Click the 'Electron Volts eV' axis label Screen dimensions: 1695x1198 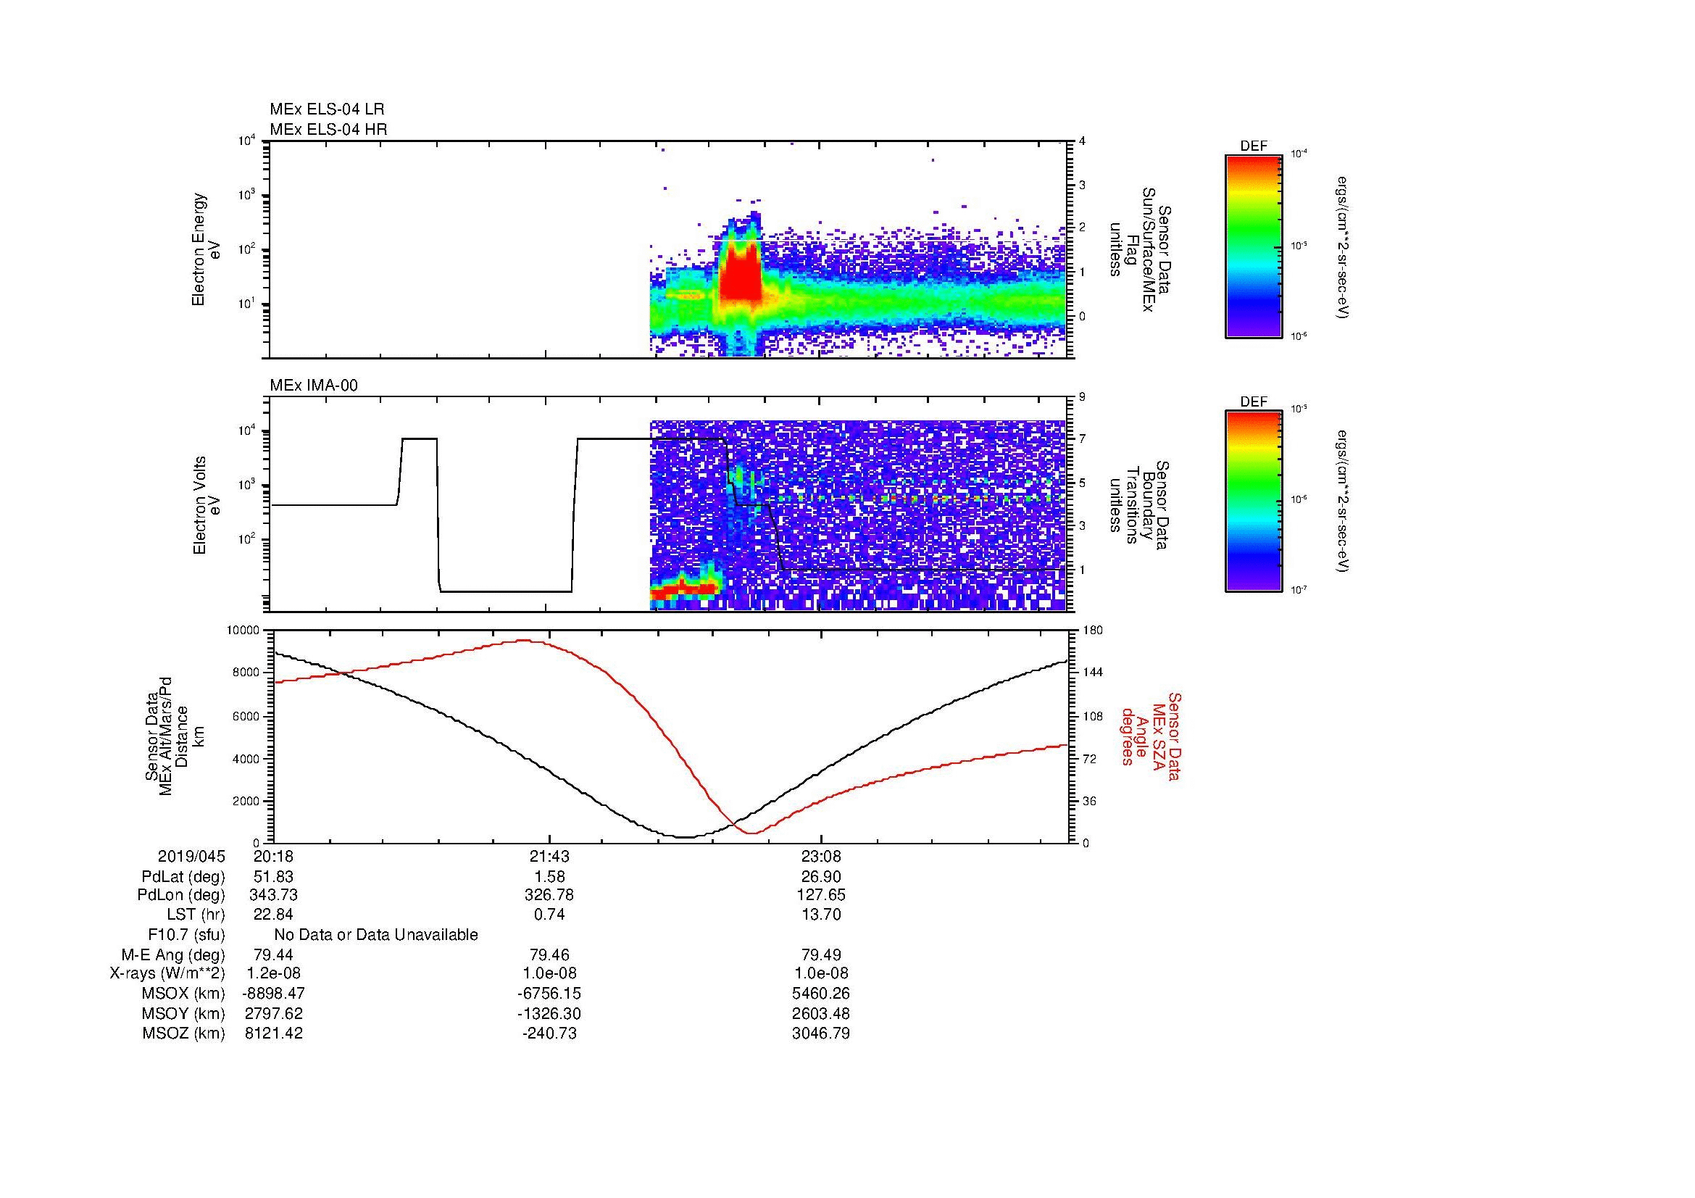(x=206, y=505)
